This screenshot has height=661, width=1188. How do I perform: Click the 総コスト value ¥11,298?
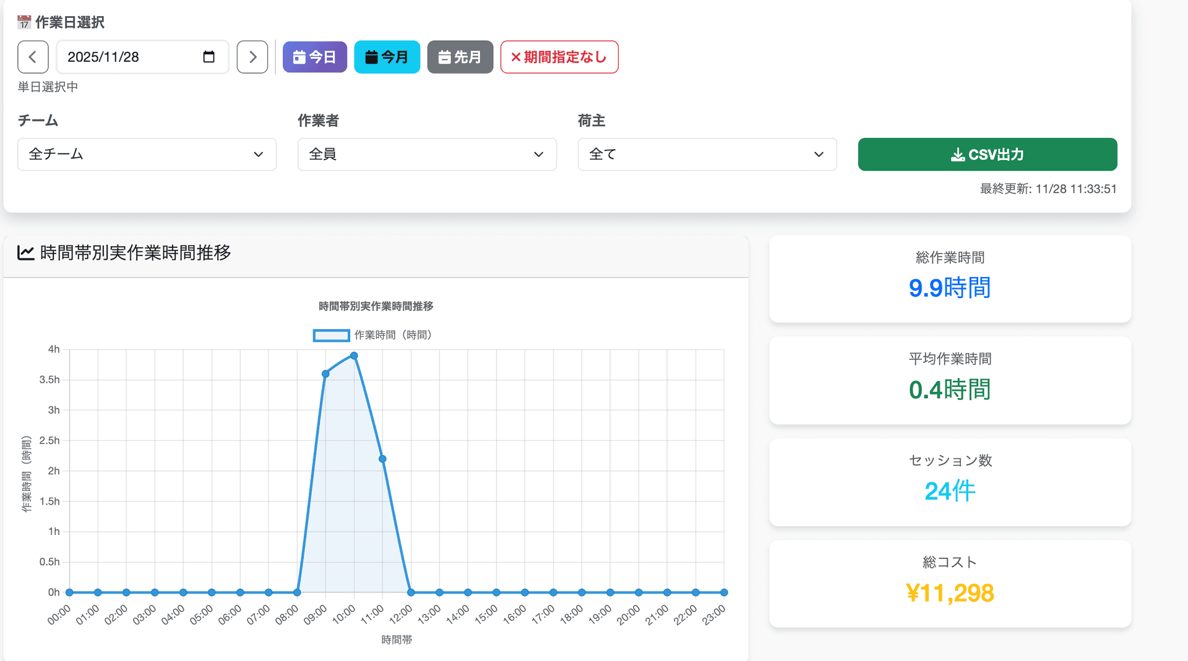click(x=950, y=593)
